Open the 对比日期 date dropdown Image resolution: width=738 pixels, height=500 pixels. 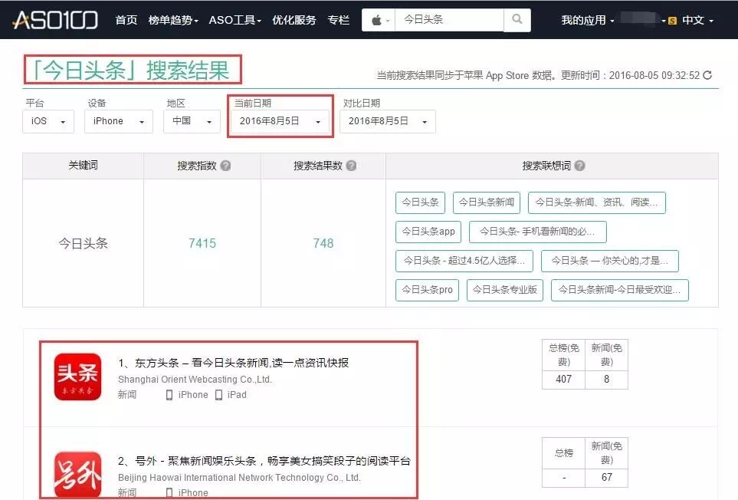(x=388, y=121)
